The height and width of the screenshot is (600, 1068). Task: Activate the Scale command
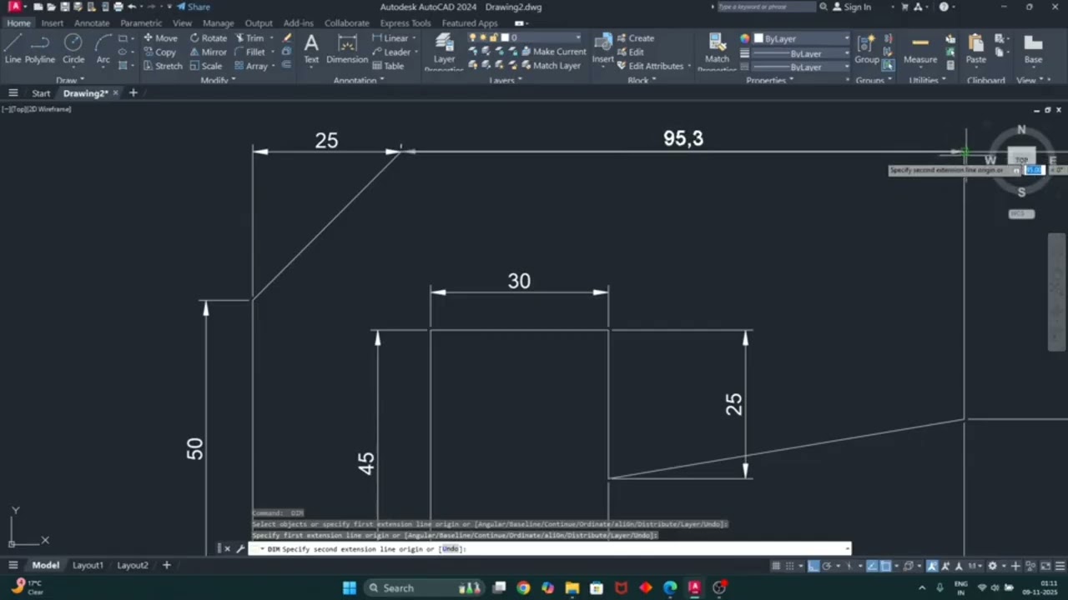pos(205,66)
